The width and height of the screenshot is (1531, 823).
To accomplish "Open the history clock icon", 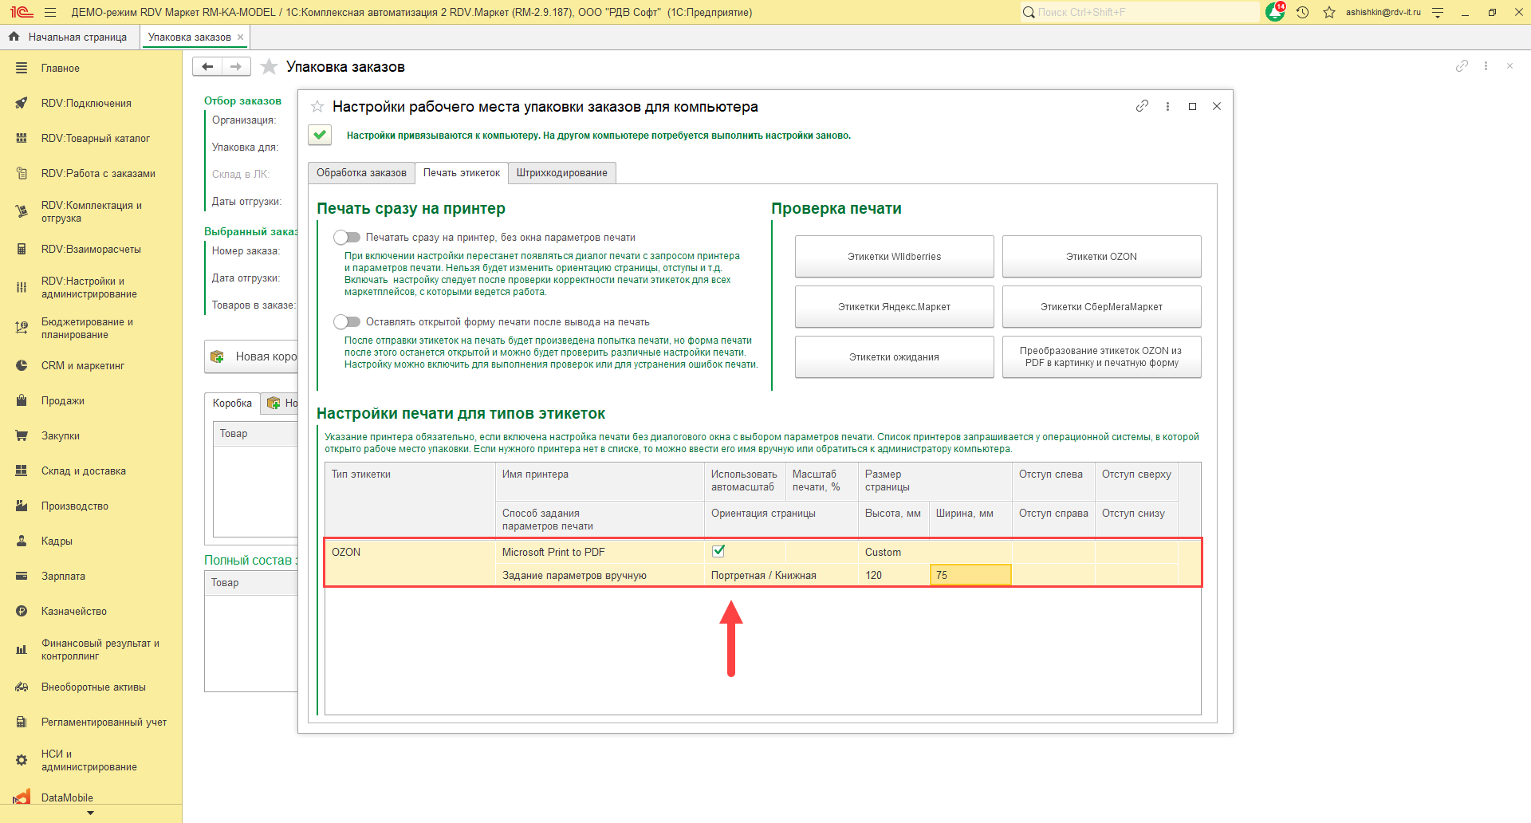I will point(1302,12).
